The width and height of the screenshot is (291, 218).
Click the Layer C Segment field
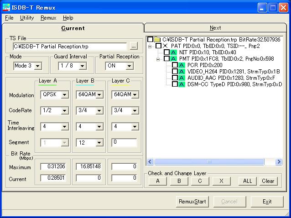coord(125,142)
